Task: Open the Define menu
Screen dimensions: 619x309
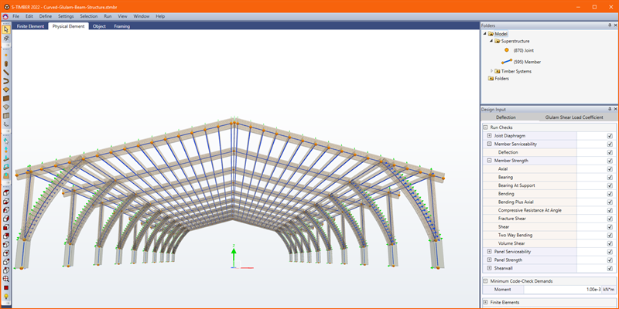Action: pyautogui.click(x=46, y=15)
